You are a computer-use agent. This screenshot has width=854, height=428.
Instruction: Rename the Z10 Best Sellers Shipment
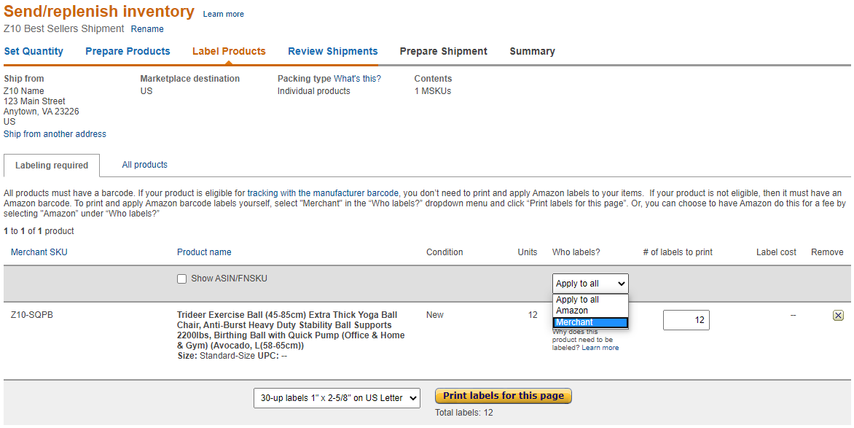(147, 29)
